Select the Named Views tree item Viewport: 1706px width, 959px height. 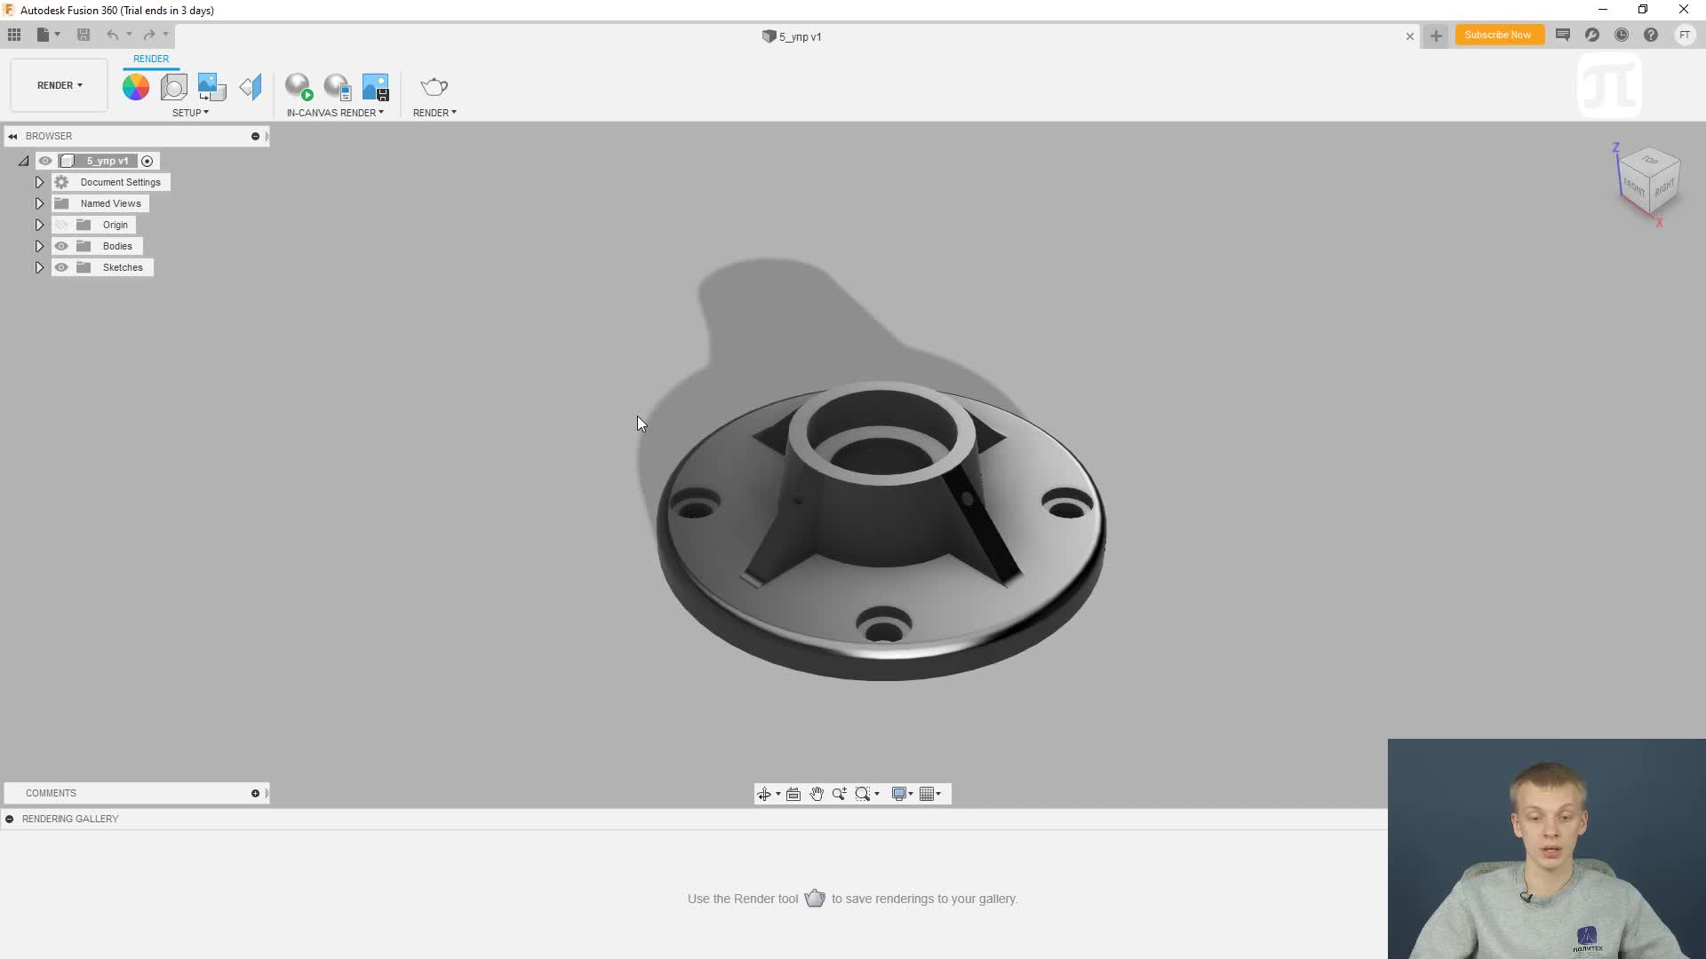point(111,203)
